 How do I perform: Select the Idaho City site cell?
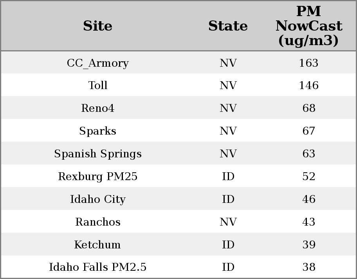coord(98,199)
